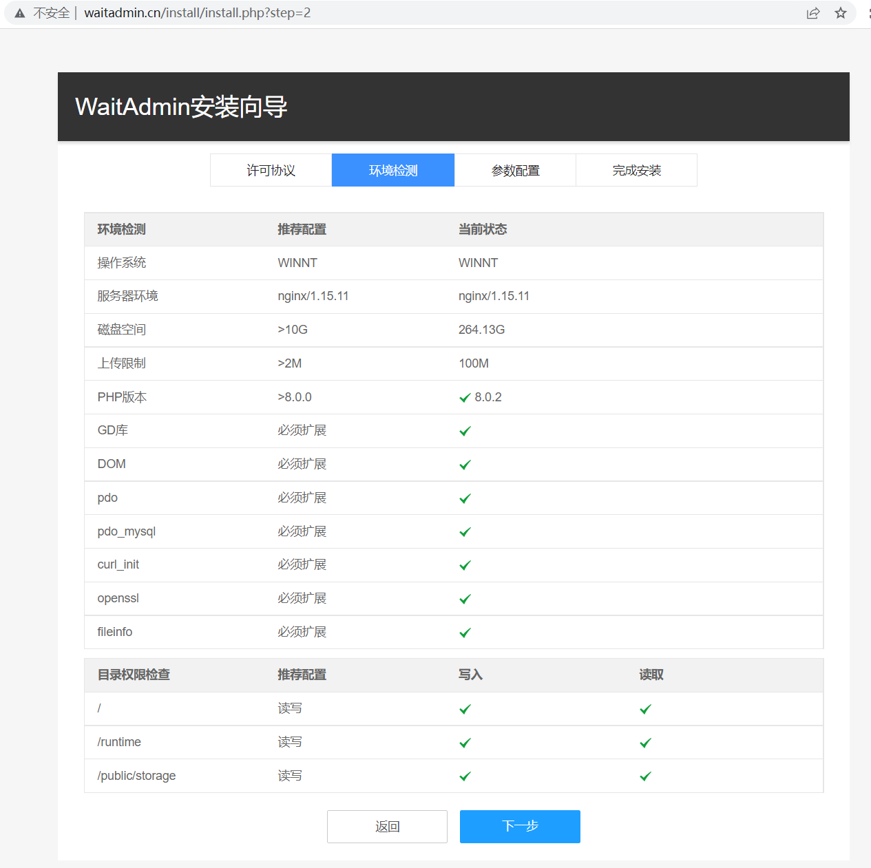871x868 pixels.
Task: Click the WaitAdmin安装向导 header title
Action: tap(181, 107)
